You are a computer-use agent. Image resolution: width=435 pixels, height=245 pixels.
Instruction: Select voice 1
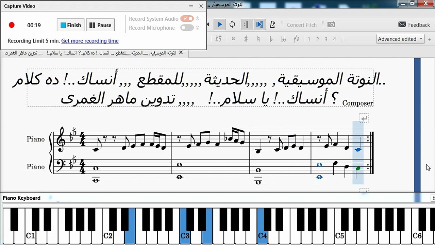tap(309, 39)
